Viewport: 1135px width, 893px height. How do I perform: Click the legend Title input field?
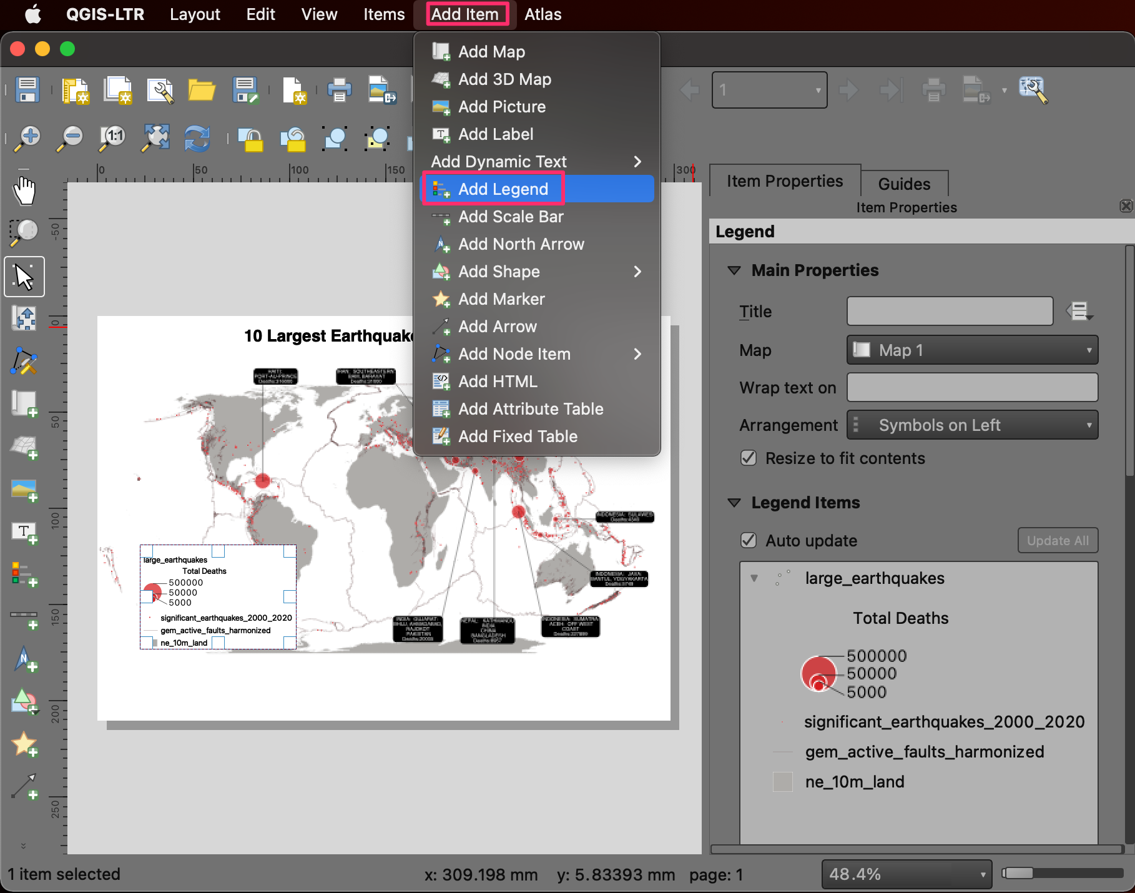click(x=950, y=311)
